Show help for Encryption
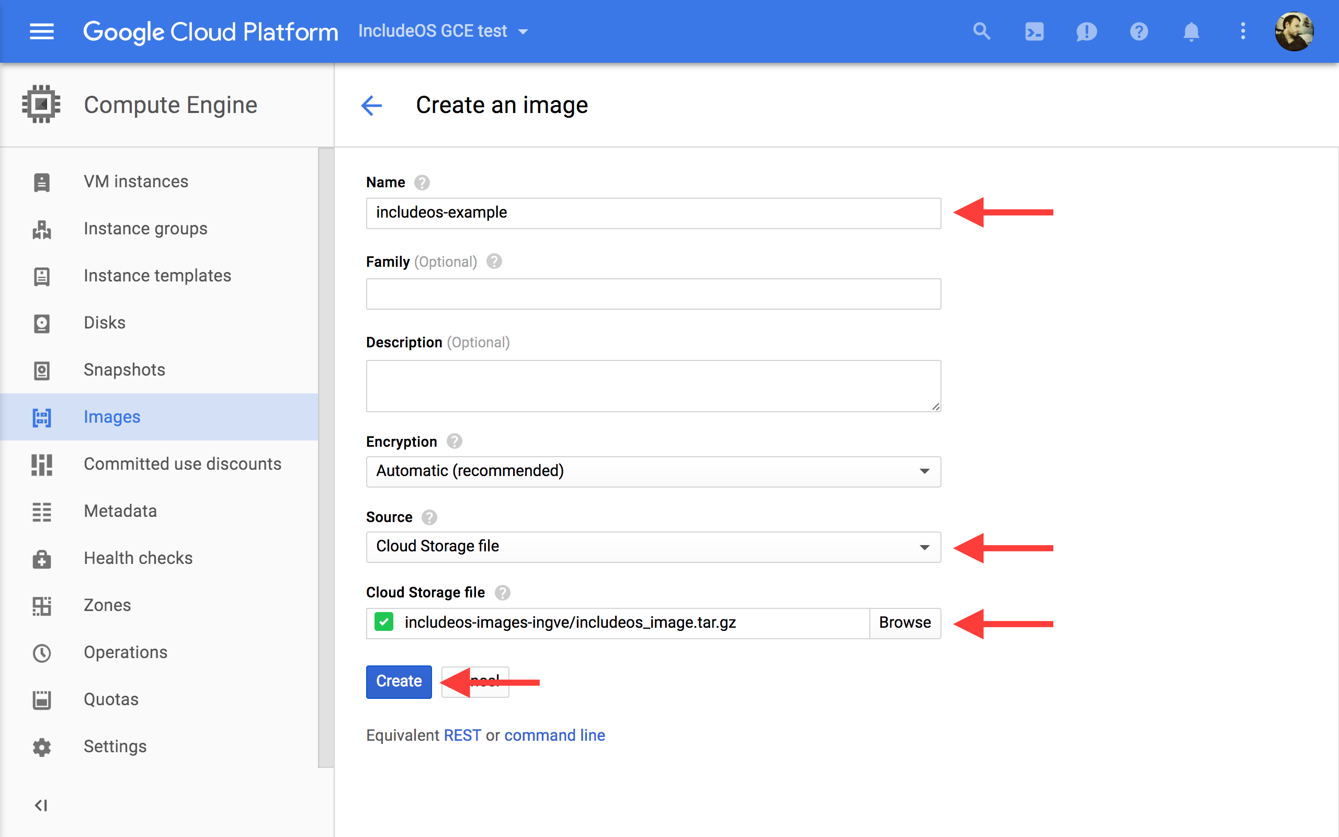 [454, 441]
